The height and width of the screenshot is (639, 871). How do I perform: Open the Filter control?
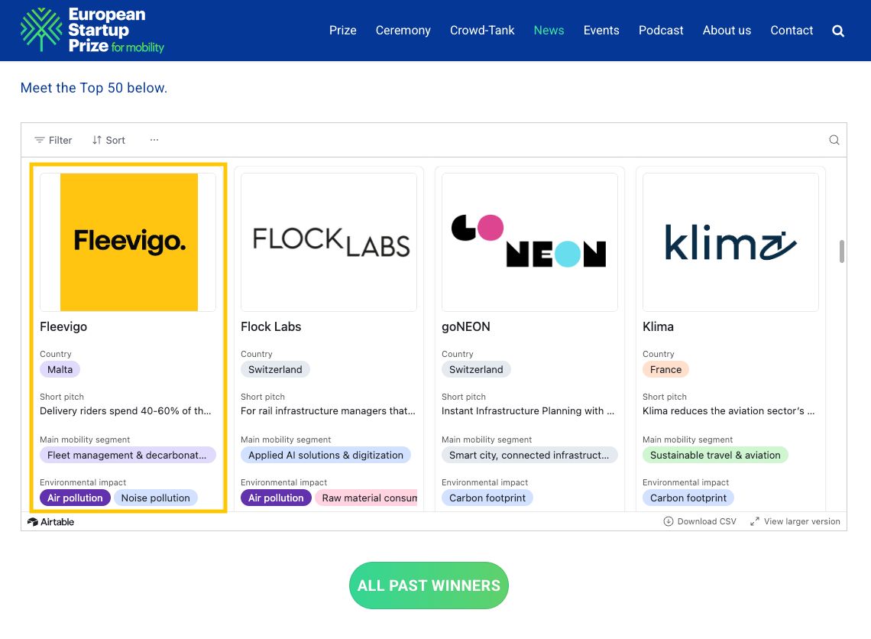click(x=53, y=140)
